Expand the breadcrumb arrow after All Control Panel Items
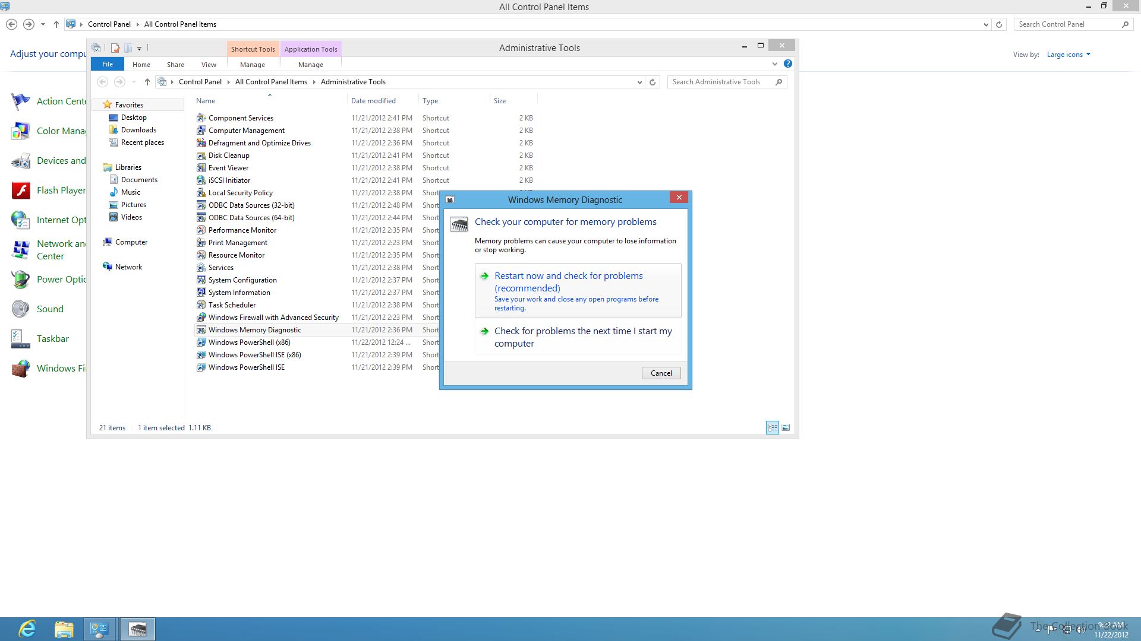The image size is (1141, 641). click(x=314, y=82)
